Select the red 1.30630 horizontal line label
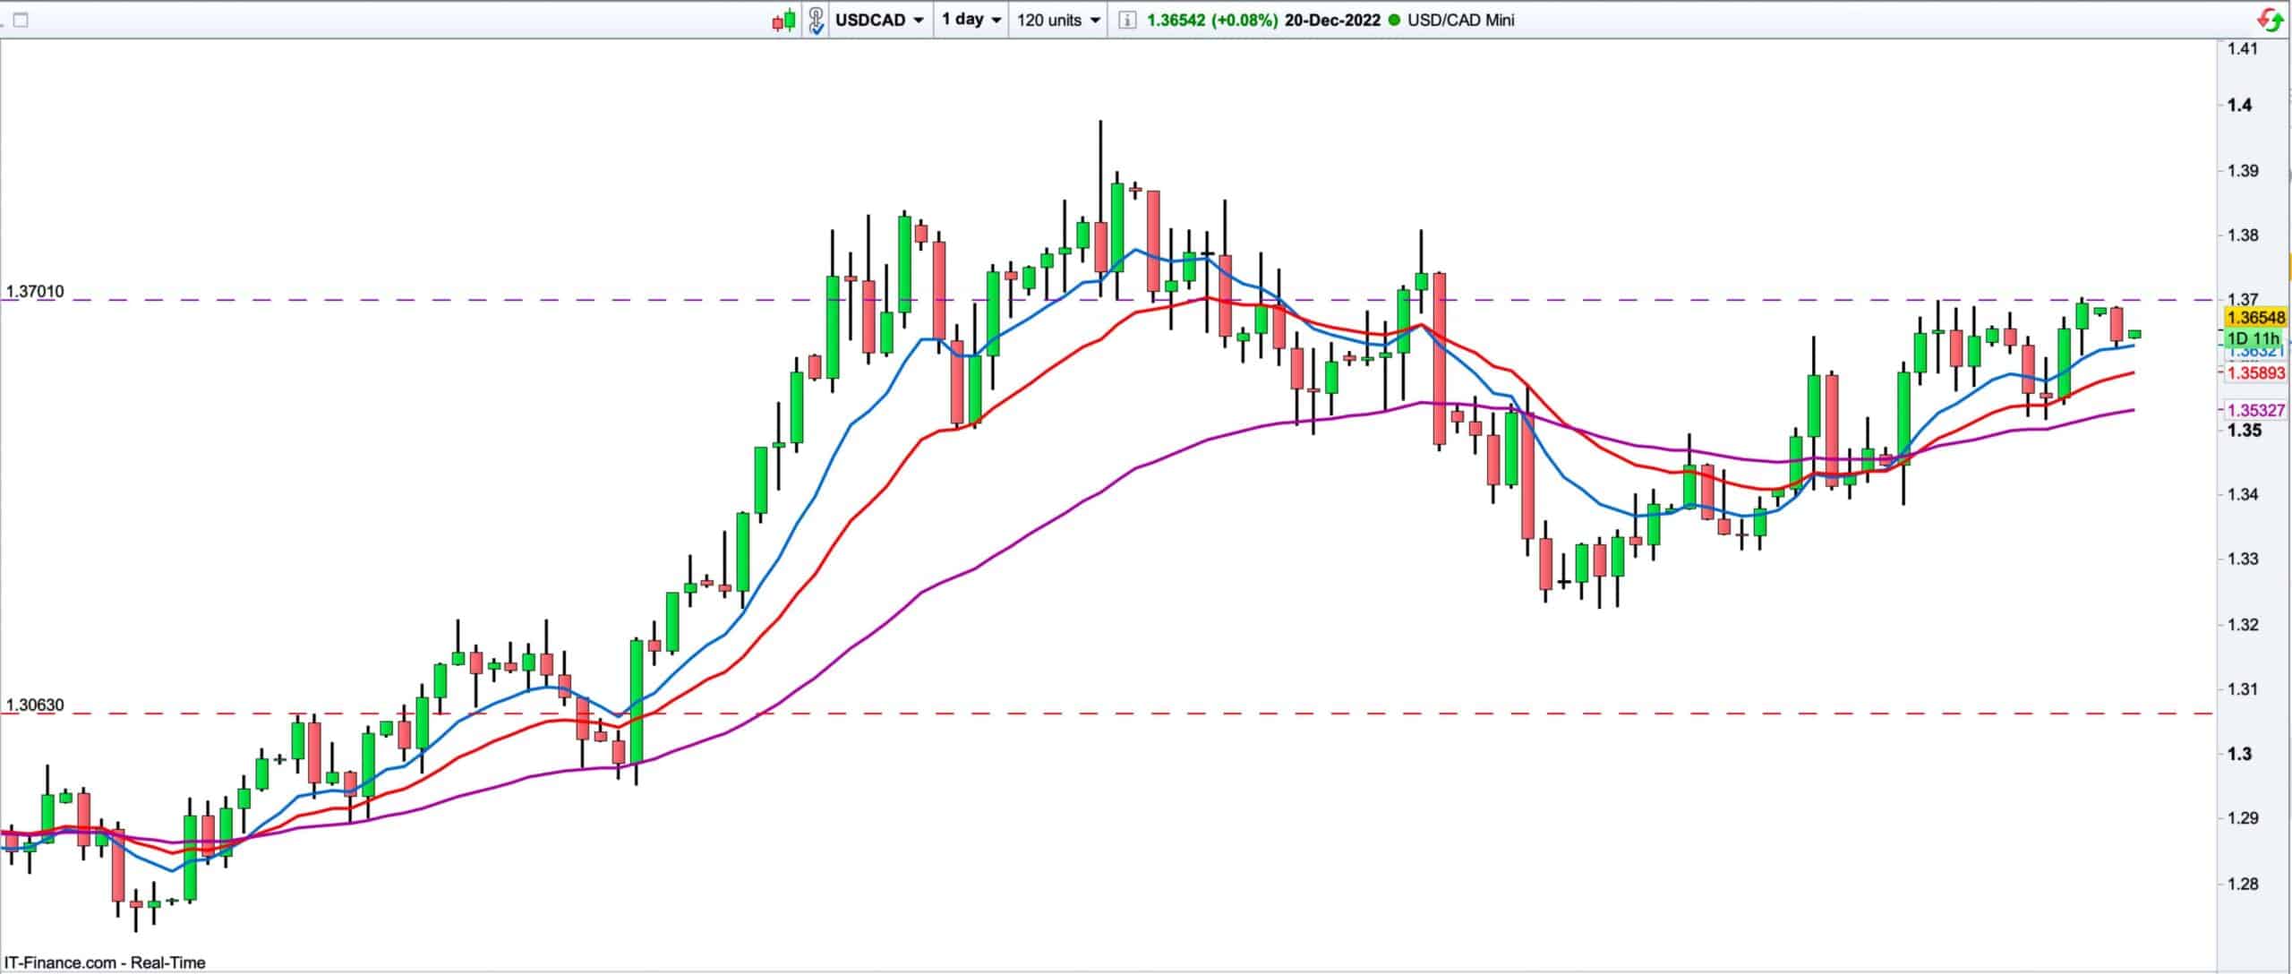2292x974 pixels. click(35, 705)
